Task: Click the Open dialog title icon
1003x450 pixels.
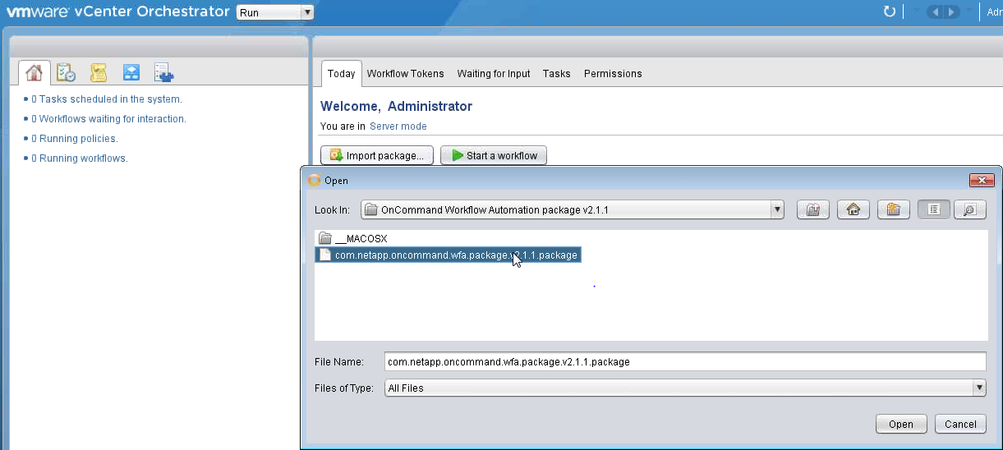Action: pyautogui.click(x=313, y=181)
